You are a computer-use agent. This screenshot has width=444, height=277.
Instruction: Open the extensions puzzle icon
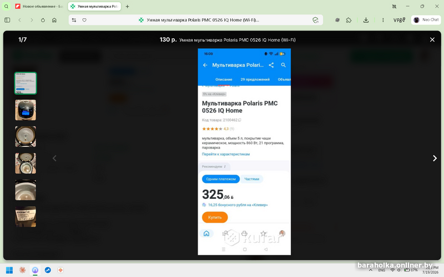[349, 20]
